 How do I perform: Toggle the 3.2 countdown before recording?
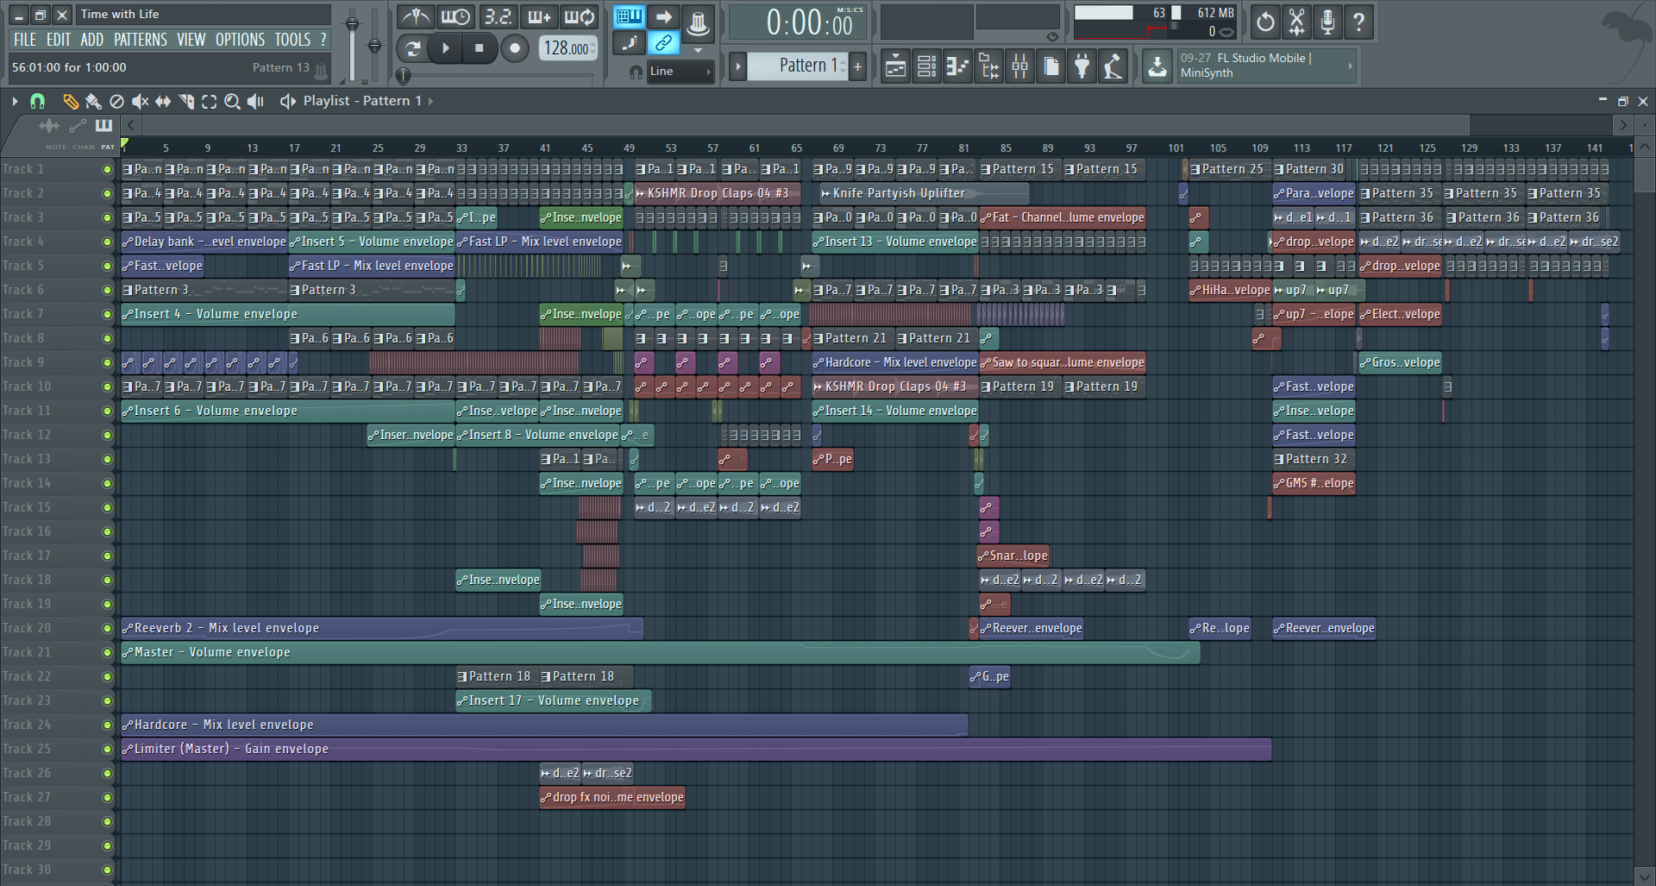click(498, 16)
